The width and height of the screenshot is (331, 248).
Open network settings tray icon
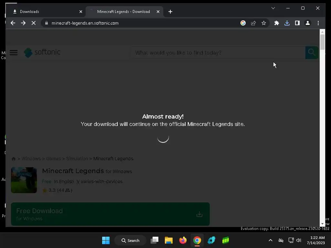click(x=291, y=240)
